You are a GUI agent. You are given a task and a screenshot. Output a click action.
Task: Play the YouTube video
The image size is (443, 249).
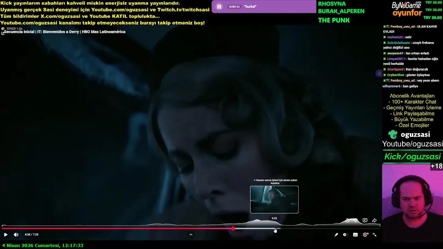click(6, 234)
